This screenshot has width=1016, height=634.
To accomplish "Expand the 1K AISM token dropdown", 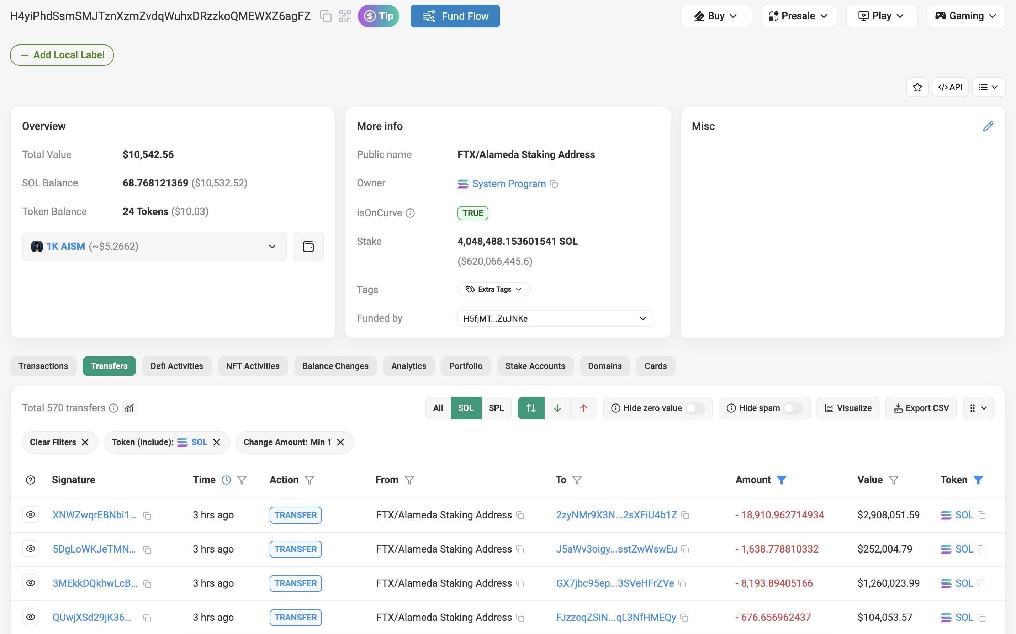I will point(271,247).
